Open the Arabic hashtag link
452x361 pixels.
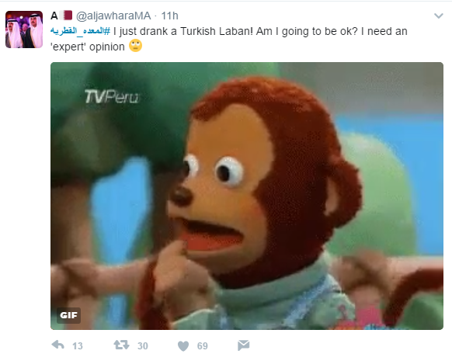tap(81, 31)
